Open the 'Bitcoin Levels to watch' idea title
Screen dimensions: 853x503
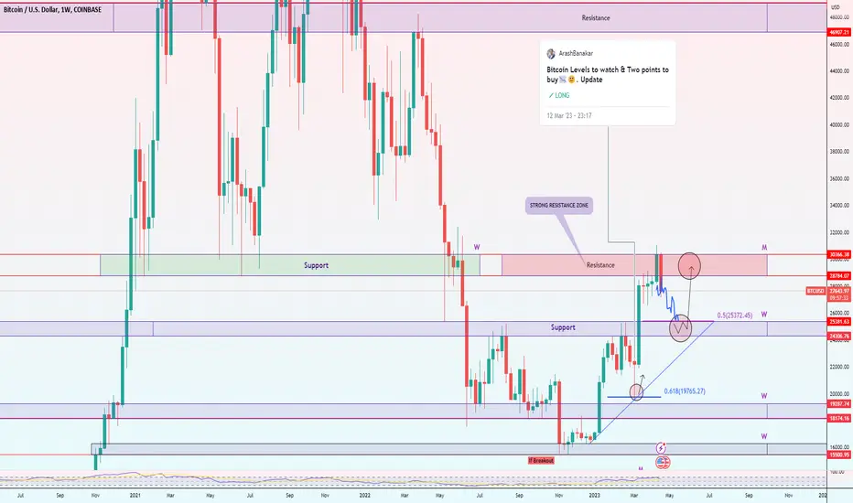tap(608, 74)
